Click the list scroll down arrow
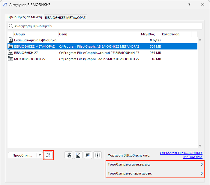 pos(200,146)
